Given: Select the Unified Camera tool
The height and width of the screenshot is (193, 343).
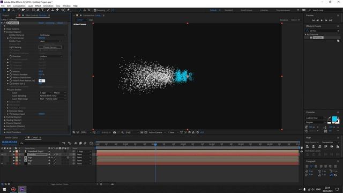Looking at the screenshot, I should click(23, 10).
